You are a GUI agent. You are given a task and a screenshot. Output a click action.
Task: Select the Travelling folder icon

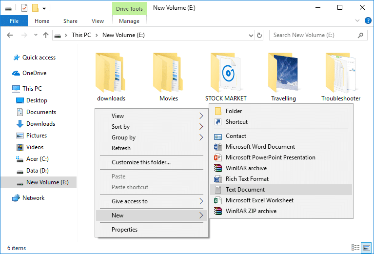[x=283, y=73]
